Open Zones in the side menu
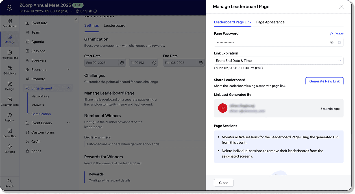The width and height of the screenshot is (355, 194). (x=36, y=151)
